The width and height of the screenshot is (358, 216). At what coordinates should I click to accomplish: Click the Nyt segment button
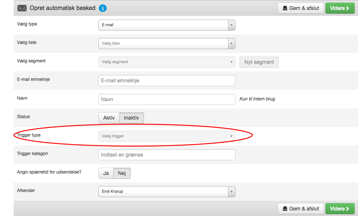259,62
